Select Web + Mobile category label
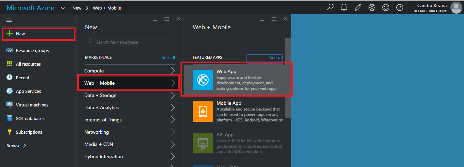 pyautogui.click(x=100, y=83)
